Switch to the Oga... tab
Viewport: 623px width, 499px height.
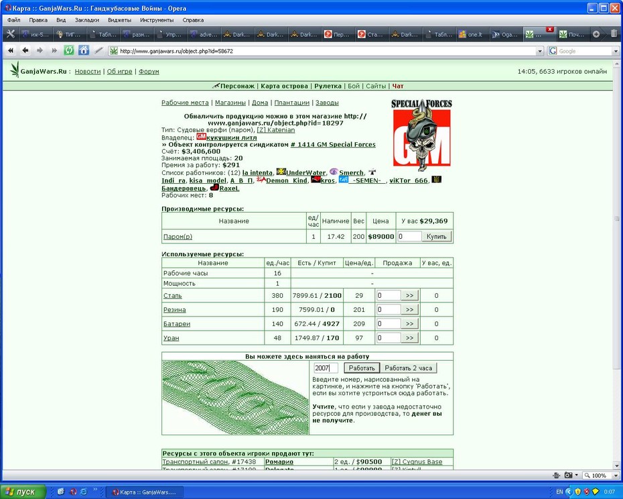[x=505, y=35]
